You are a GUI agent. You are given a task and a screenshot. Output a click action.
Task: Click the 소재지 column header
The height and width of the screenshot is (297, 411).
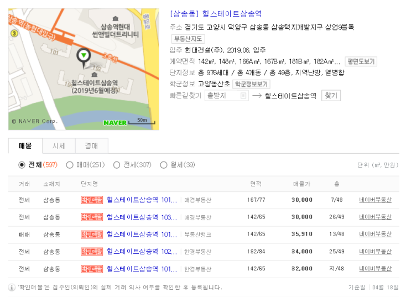(51, 184)
